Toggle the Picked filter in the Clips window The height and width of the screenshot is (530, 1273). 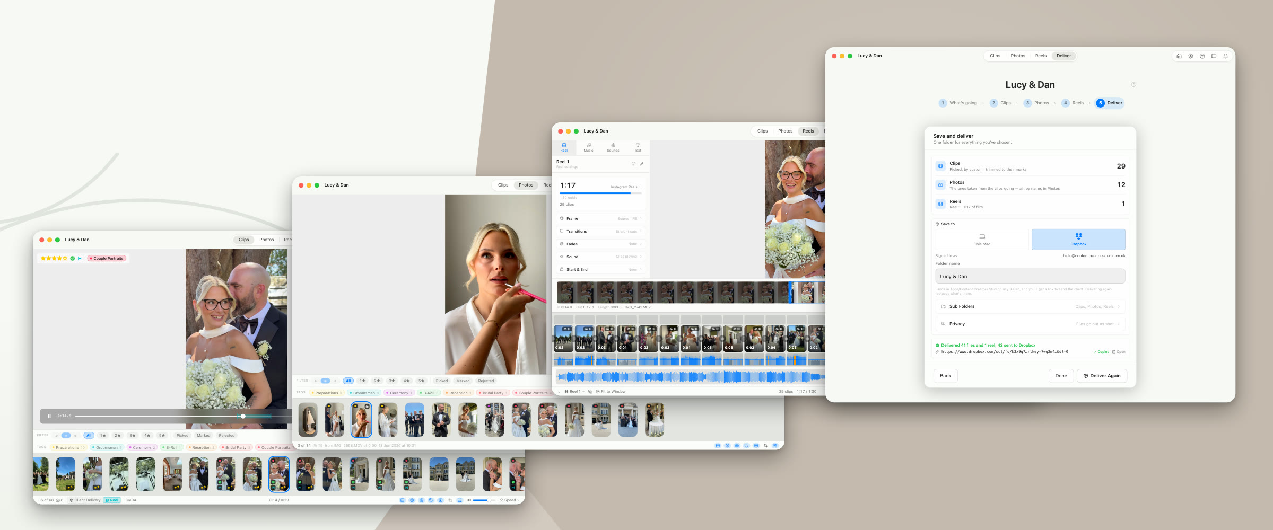(182, 436)
